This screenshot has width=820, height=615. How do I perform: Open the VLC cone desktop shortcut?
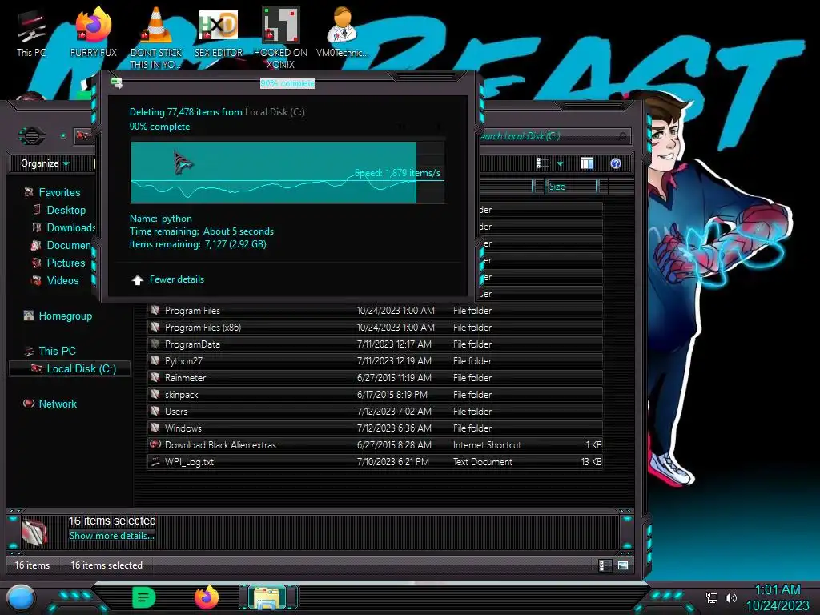tap(155, 38)
